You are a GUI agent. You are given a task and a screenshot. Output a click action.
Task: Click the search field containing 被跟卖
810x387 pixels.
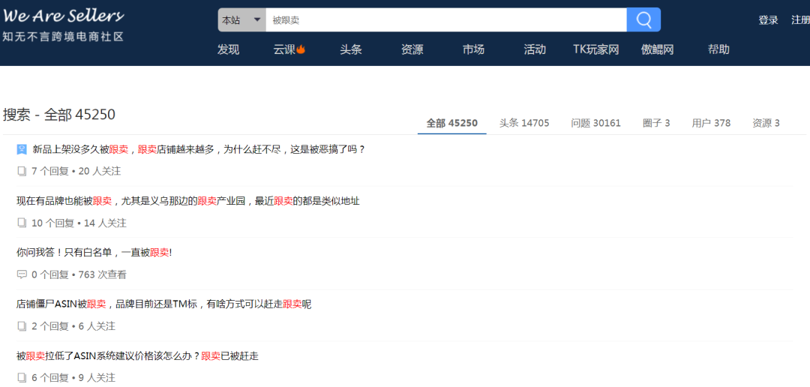[446, 20]
